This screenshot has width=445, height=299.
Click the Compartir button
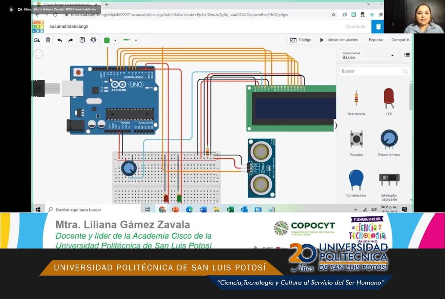click(x=400, y=40)
